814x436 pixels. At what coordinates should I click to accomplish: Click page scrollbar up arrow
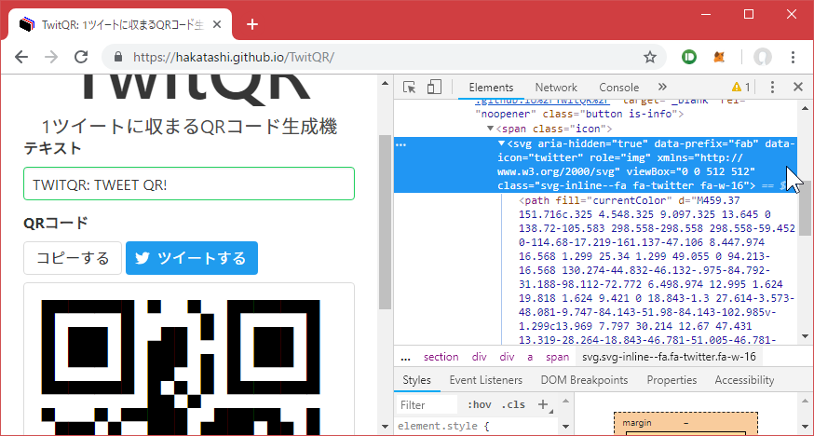click(385, 83)
